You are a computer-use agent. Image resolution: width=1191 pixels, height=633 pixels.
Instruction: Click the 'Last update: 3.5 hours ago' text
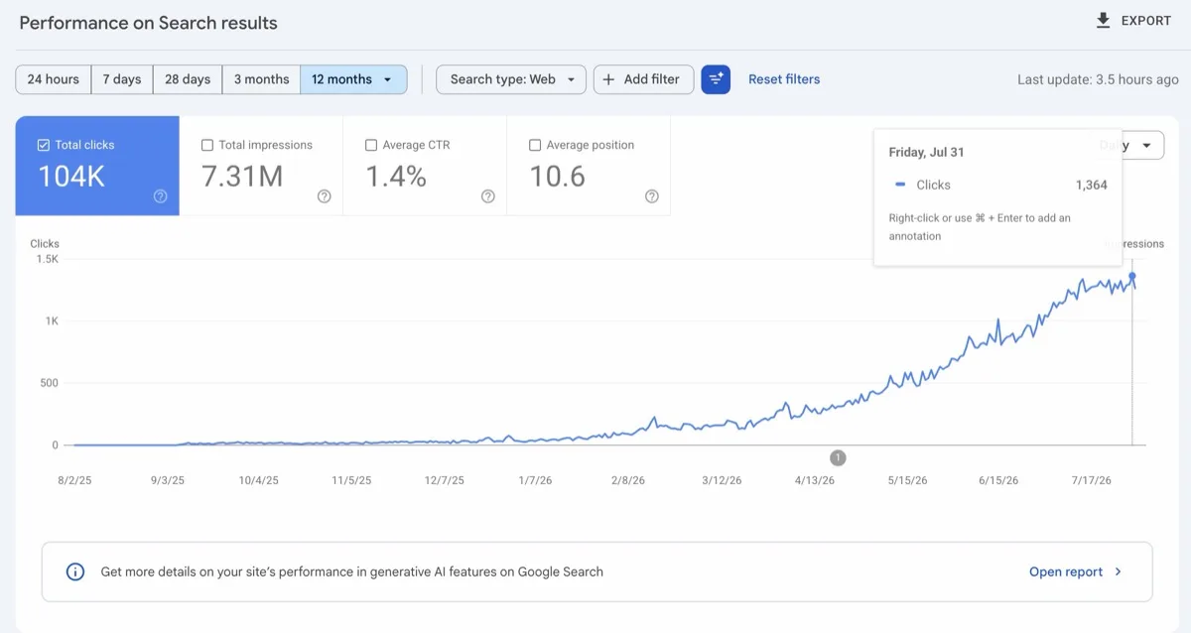[x=1098, y=79]
